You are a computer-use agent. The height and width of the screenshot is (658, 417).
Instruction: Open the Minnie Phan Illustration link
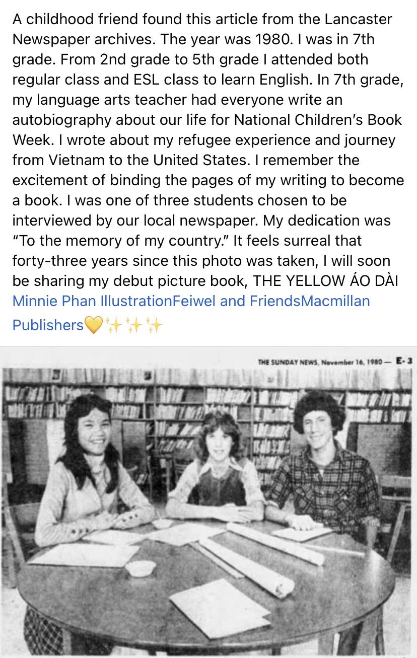point(92,301)
